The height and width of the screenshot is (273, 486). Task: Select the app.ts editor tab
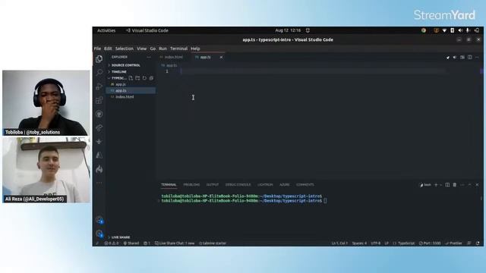[x=205, y=58]
